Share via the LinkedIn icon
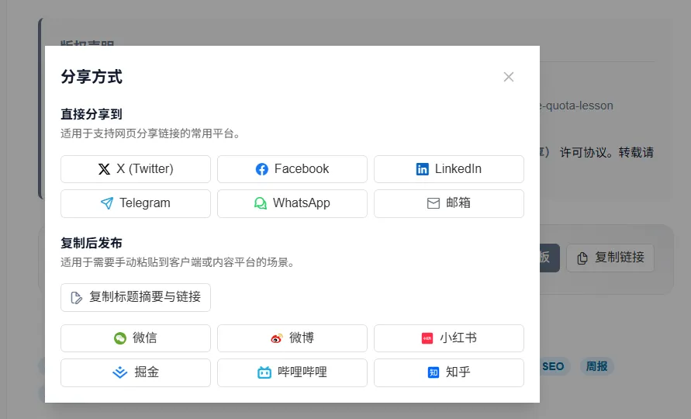This screenshot has width=691, height=419. (422, 169)
